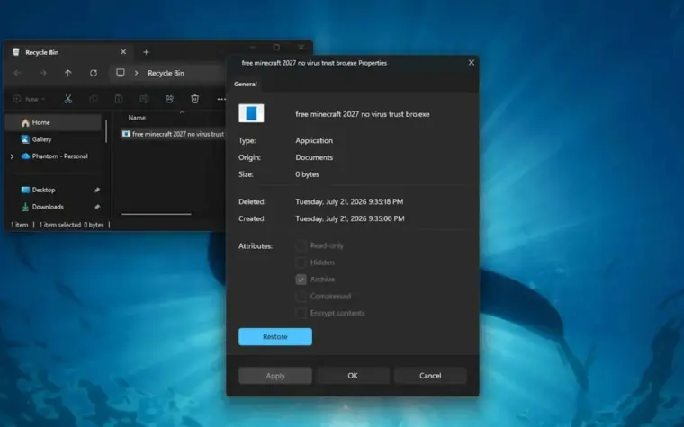Select the free minecraft 2027 file row
The height and width of the screenshot is (427, 684).
tap(173, 134)
